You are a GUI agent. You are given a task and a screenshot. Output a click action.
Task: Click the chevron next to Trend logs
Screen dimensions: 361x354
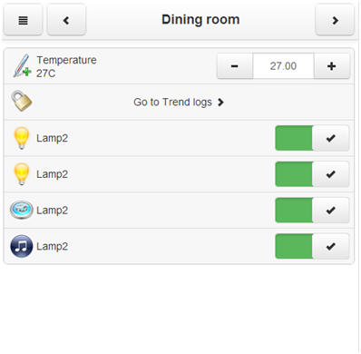click(220, 103)
